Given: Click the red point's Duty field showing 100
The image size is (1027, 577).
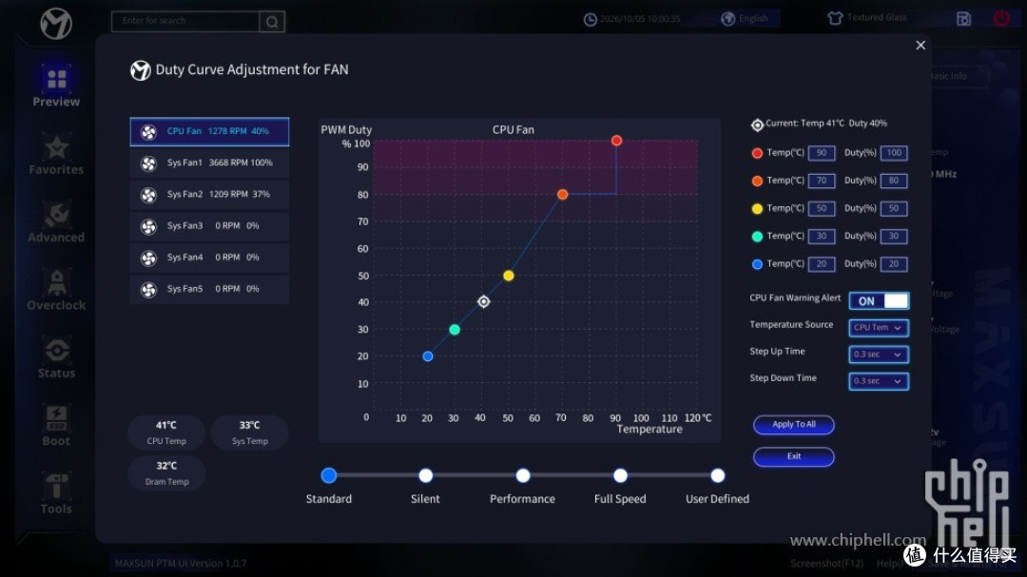Looking at the screenshot, I should coord(894,153).
